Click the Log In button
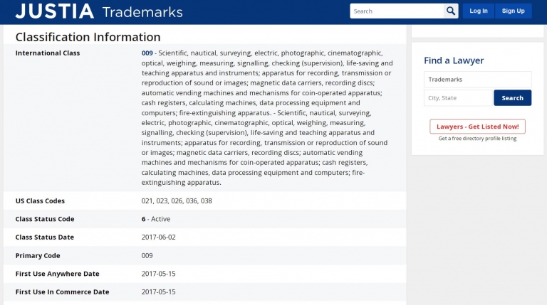This screenshot has height=305, width=547. (x=479, y=11)
